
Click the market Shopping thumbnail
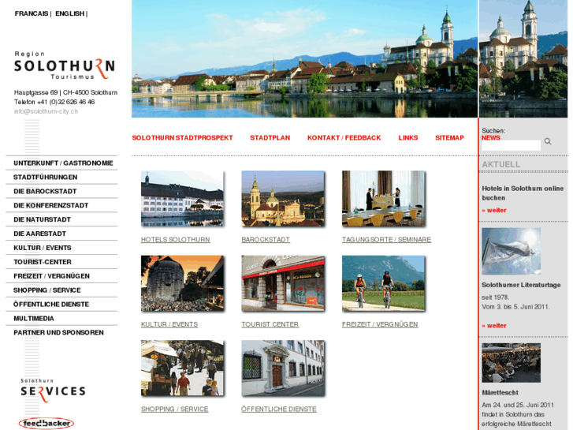click(x=182, y=368)
